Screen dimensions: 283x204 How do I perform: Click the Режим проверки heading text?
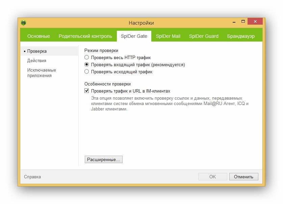tap(101, 51)
